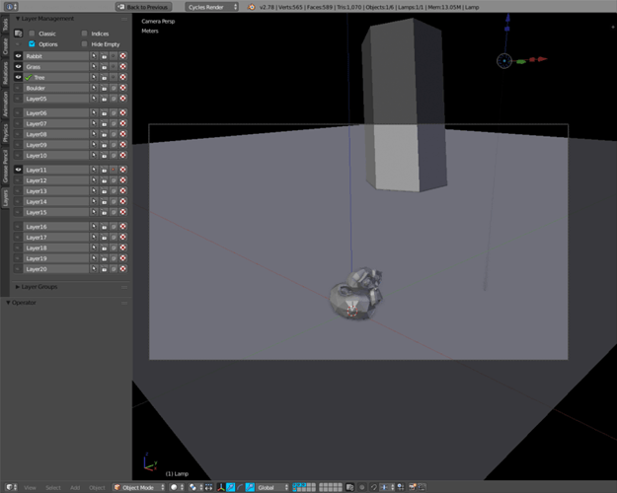Click the snap magnet icon in bottom header
617x493 pixels.
373,487
